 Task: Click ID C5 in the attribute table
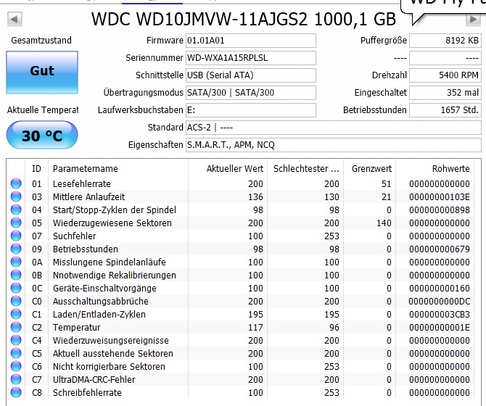coord(37,353)
